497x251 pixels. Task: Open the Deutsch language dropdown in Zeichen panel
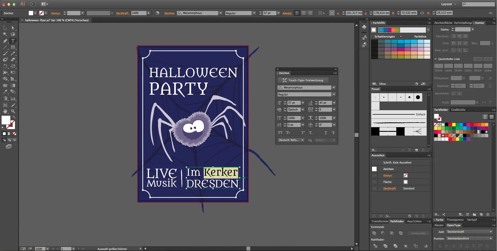(303, 140)
